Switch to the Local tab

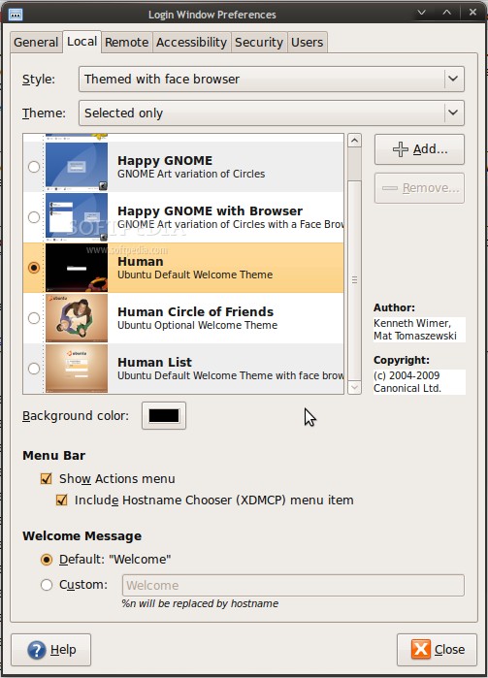coord(82,42)
